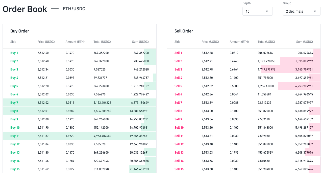Click the Order Book title
Screen dimensions: 323x176
tap(24, 9)
